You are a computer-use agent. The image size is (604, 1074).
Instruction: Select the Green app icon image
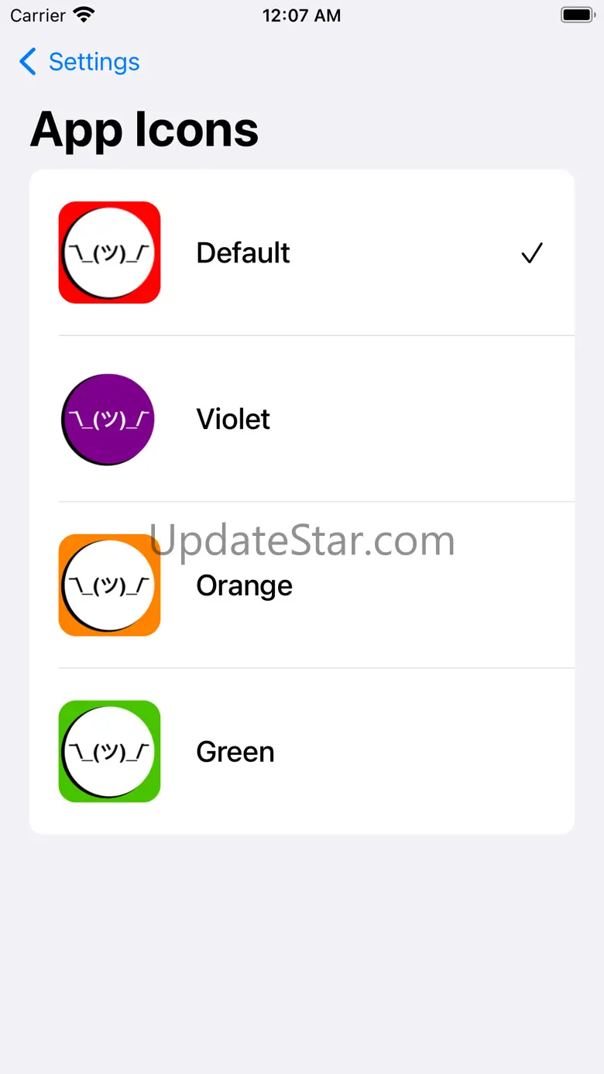[109, 751]
